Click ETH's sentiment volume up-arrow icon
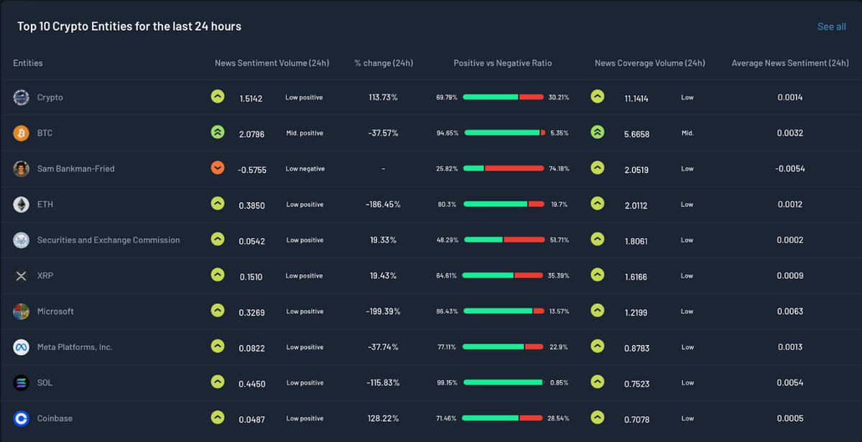 (x=218, y=203)
